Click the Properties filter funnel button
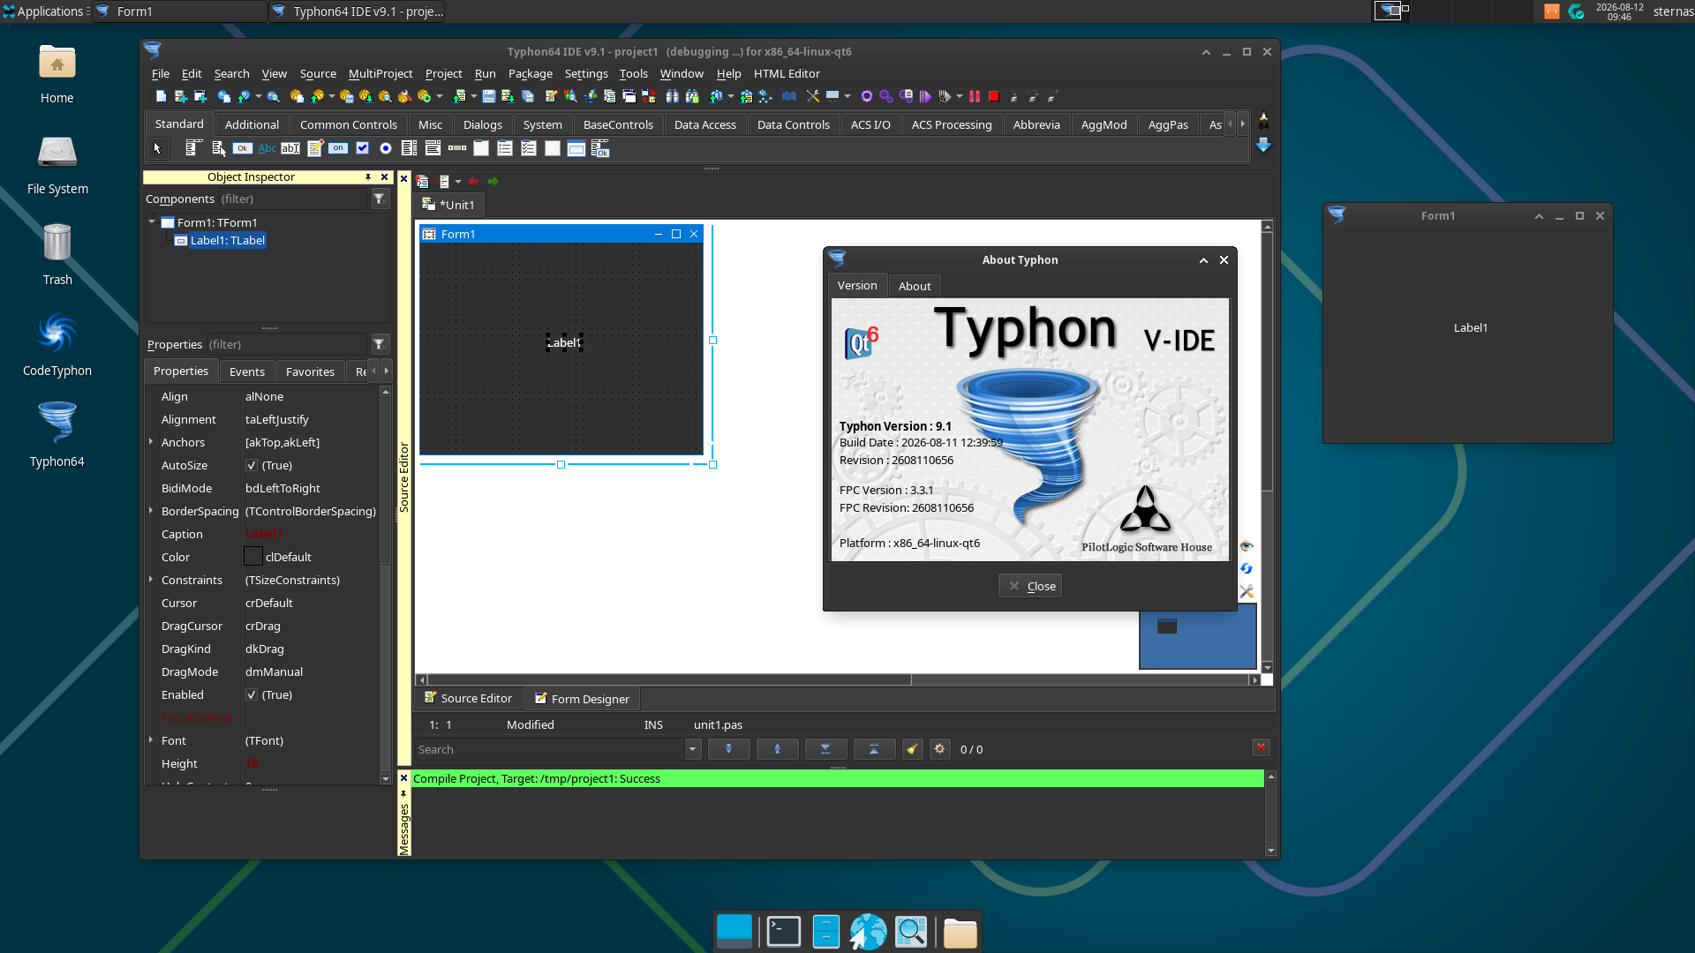 point(380,344)
